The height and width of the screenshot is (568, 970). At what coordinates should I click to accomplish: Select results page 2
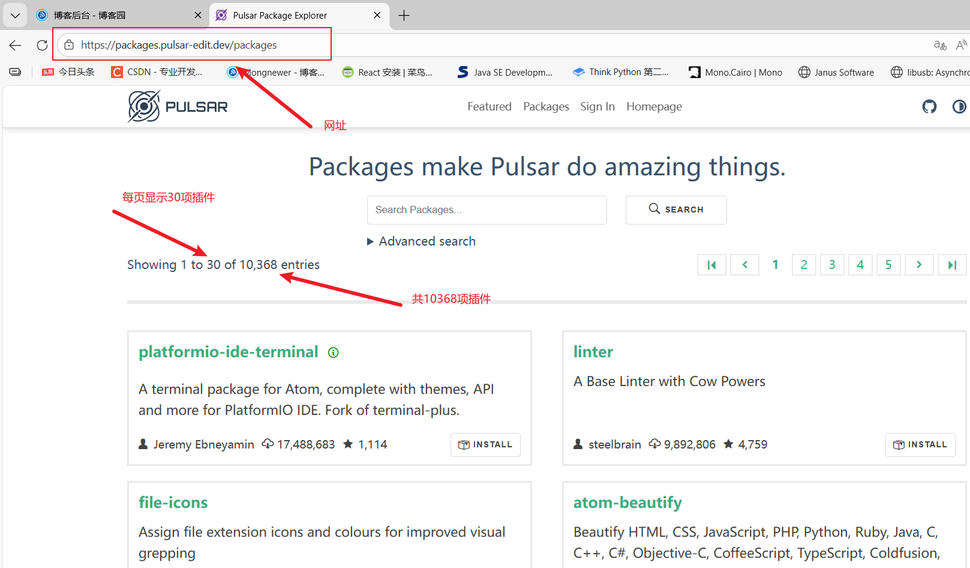pyautogui.click(x=804, y=265)
